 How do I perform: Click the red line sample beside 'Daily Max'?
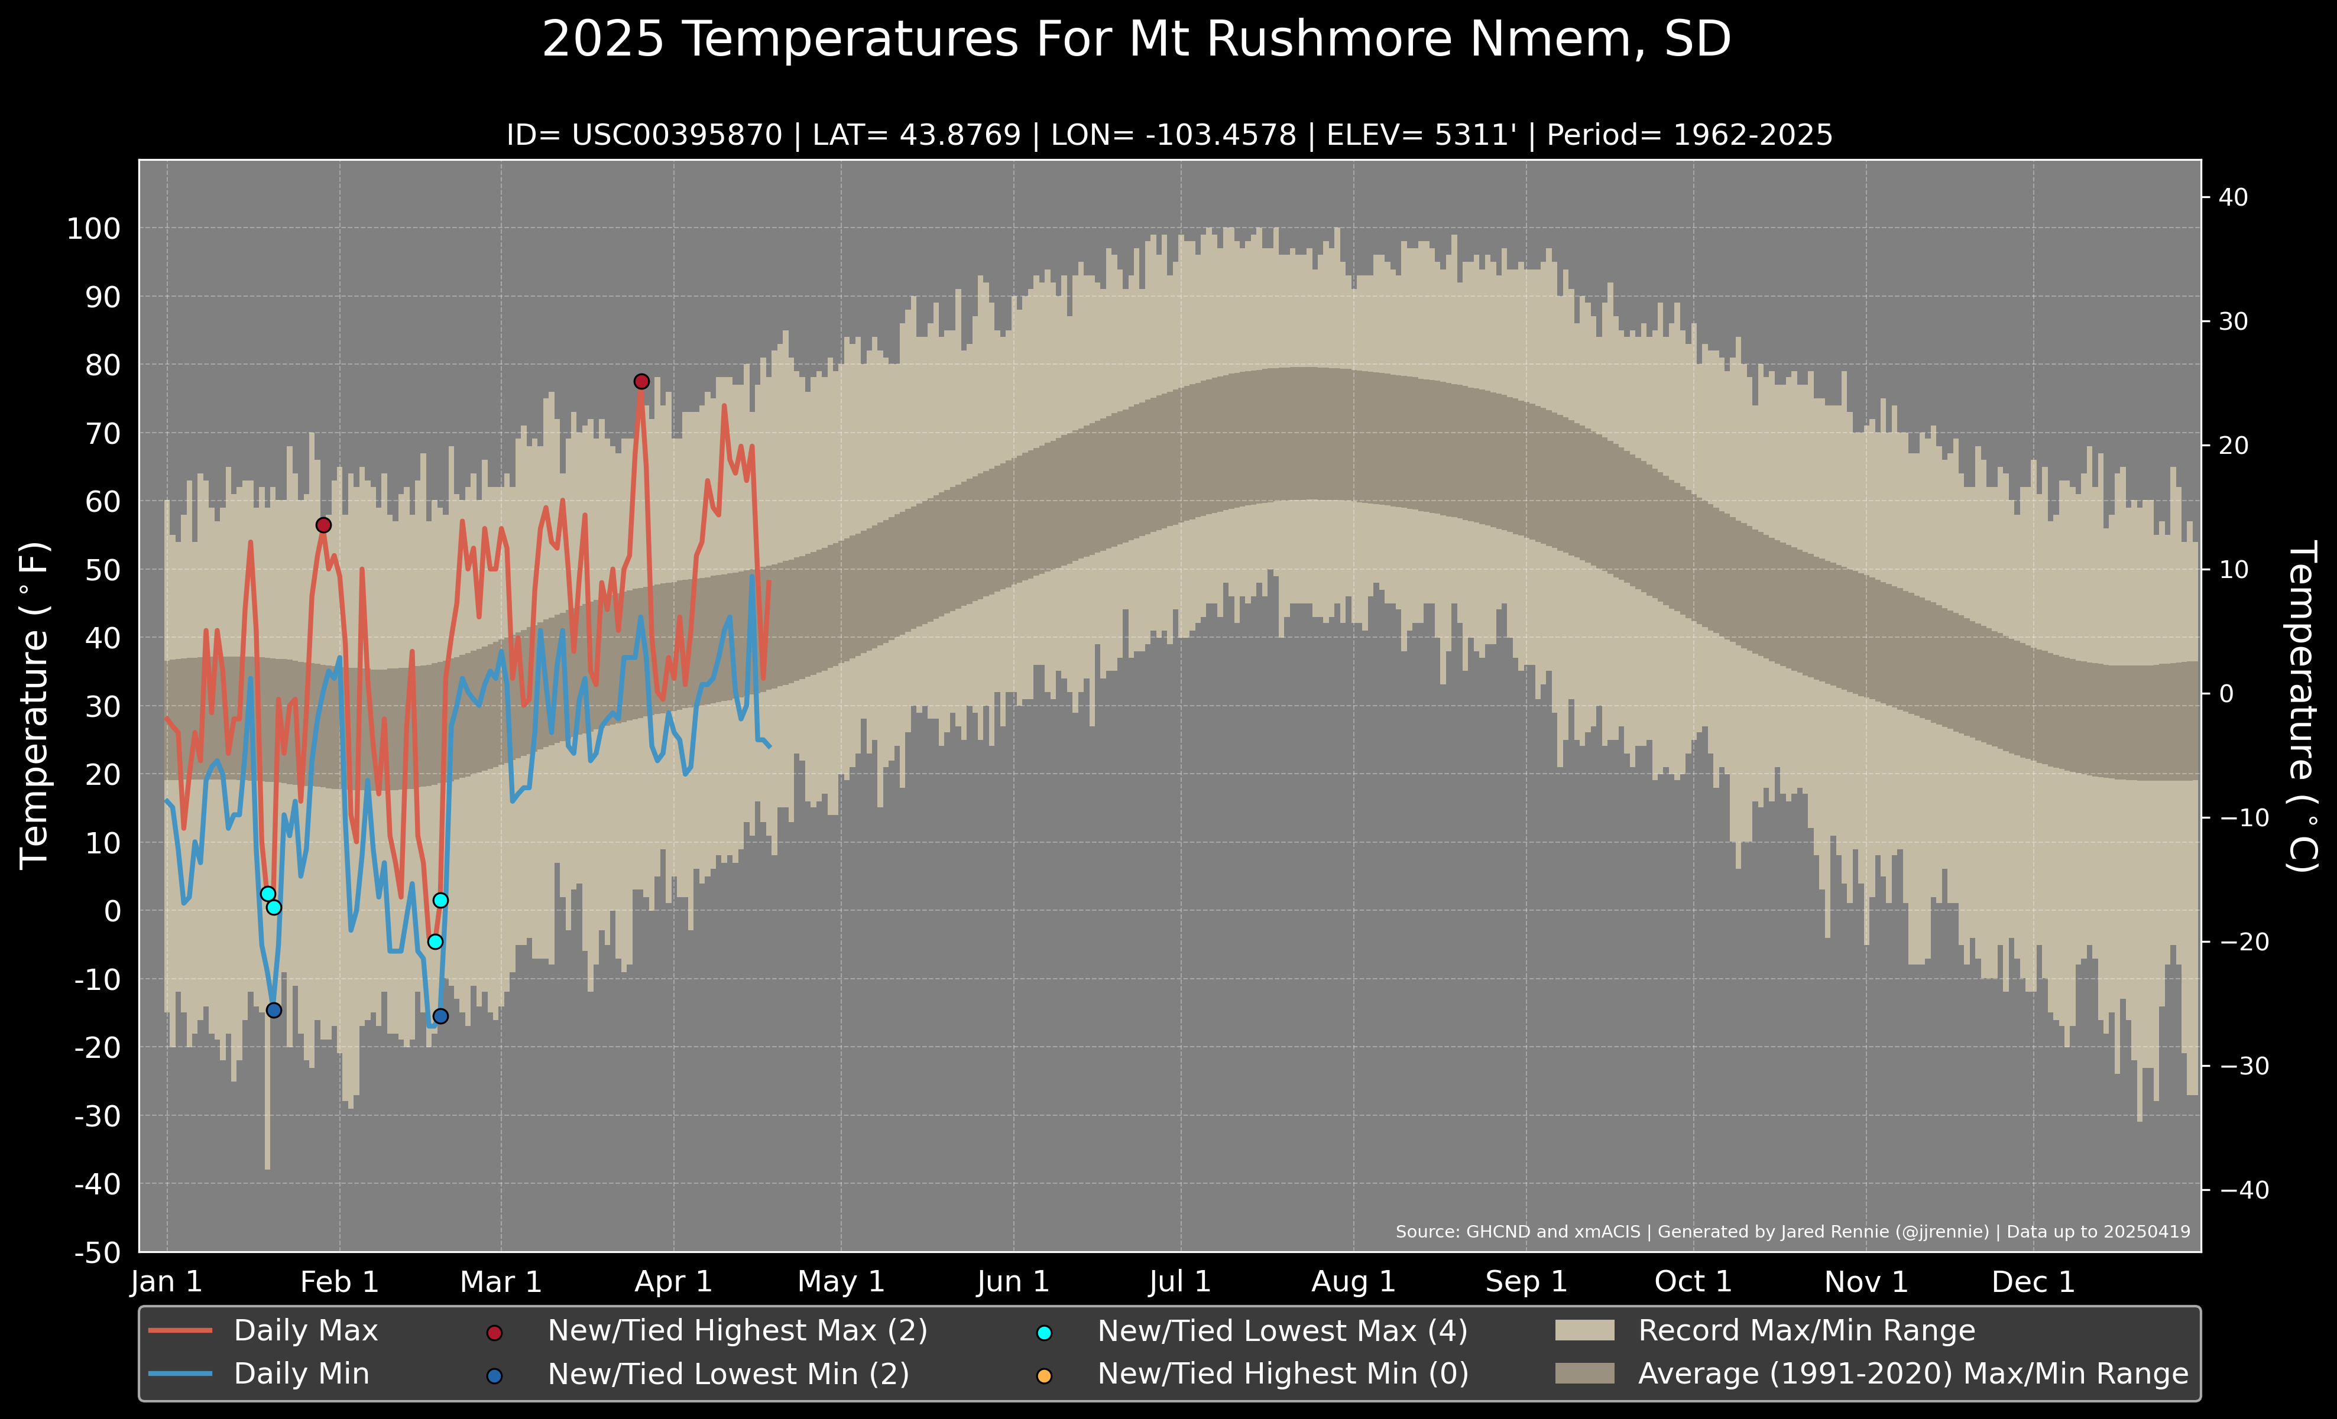180,1331
